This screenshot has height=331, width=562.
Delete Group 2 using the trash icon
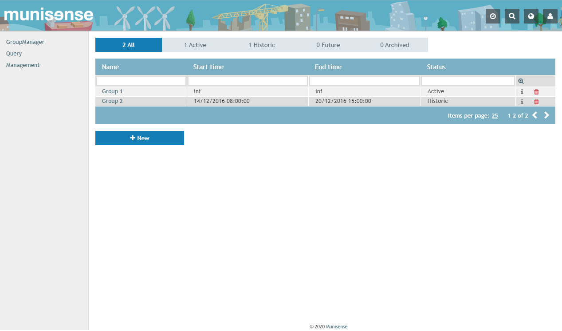(x=536, y=101)
